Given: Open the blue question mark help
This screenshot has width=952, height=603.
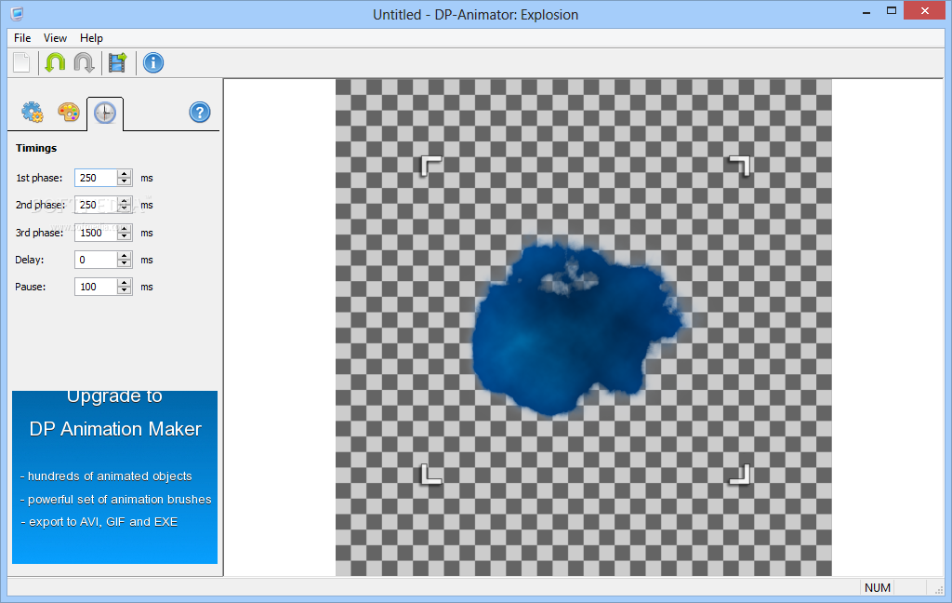Looking at the screenshot, I should 200,113.
